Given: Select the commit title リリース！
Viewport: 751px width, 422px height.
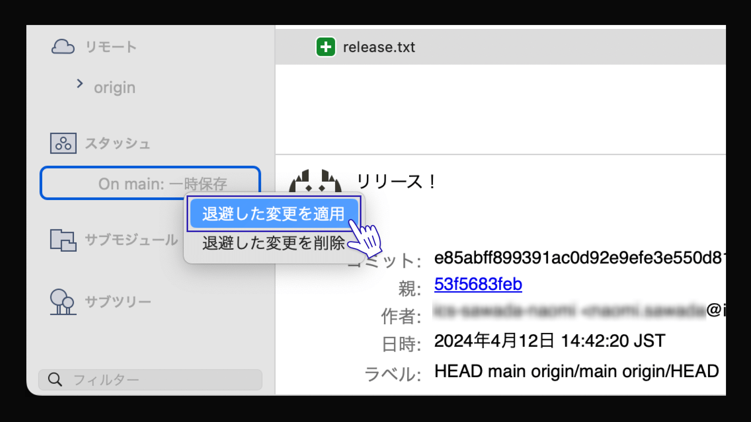Looking at the screenshot, I should point(397,182).
